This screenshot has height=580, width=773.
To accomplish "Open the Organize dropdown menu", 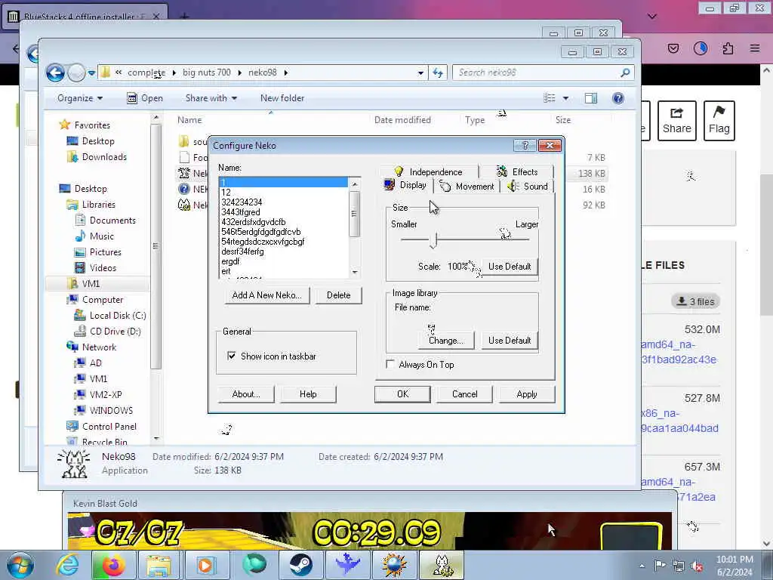I will tap(80, 98).
